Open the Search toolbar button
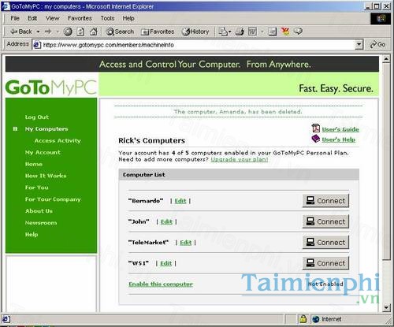 120,32
